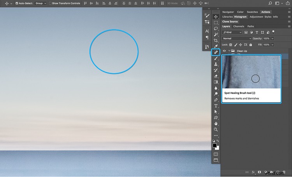Select the Horizontal Type tool
292x177 pixels.
[216, 106]
